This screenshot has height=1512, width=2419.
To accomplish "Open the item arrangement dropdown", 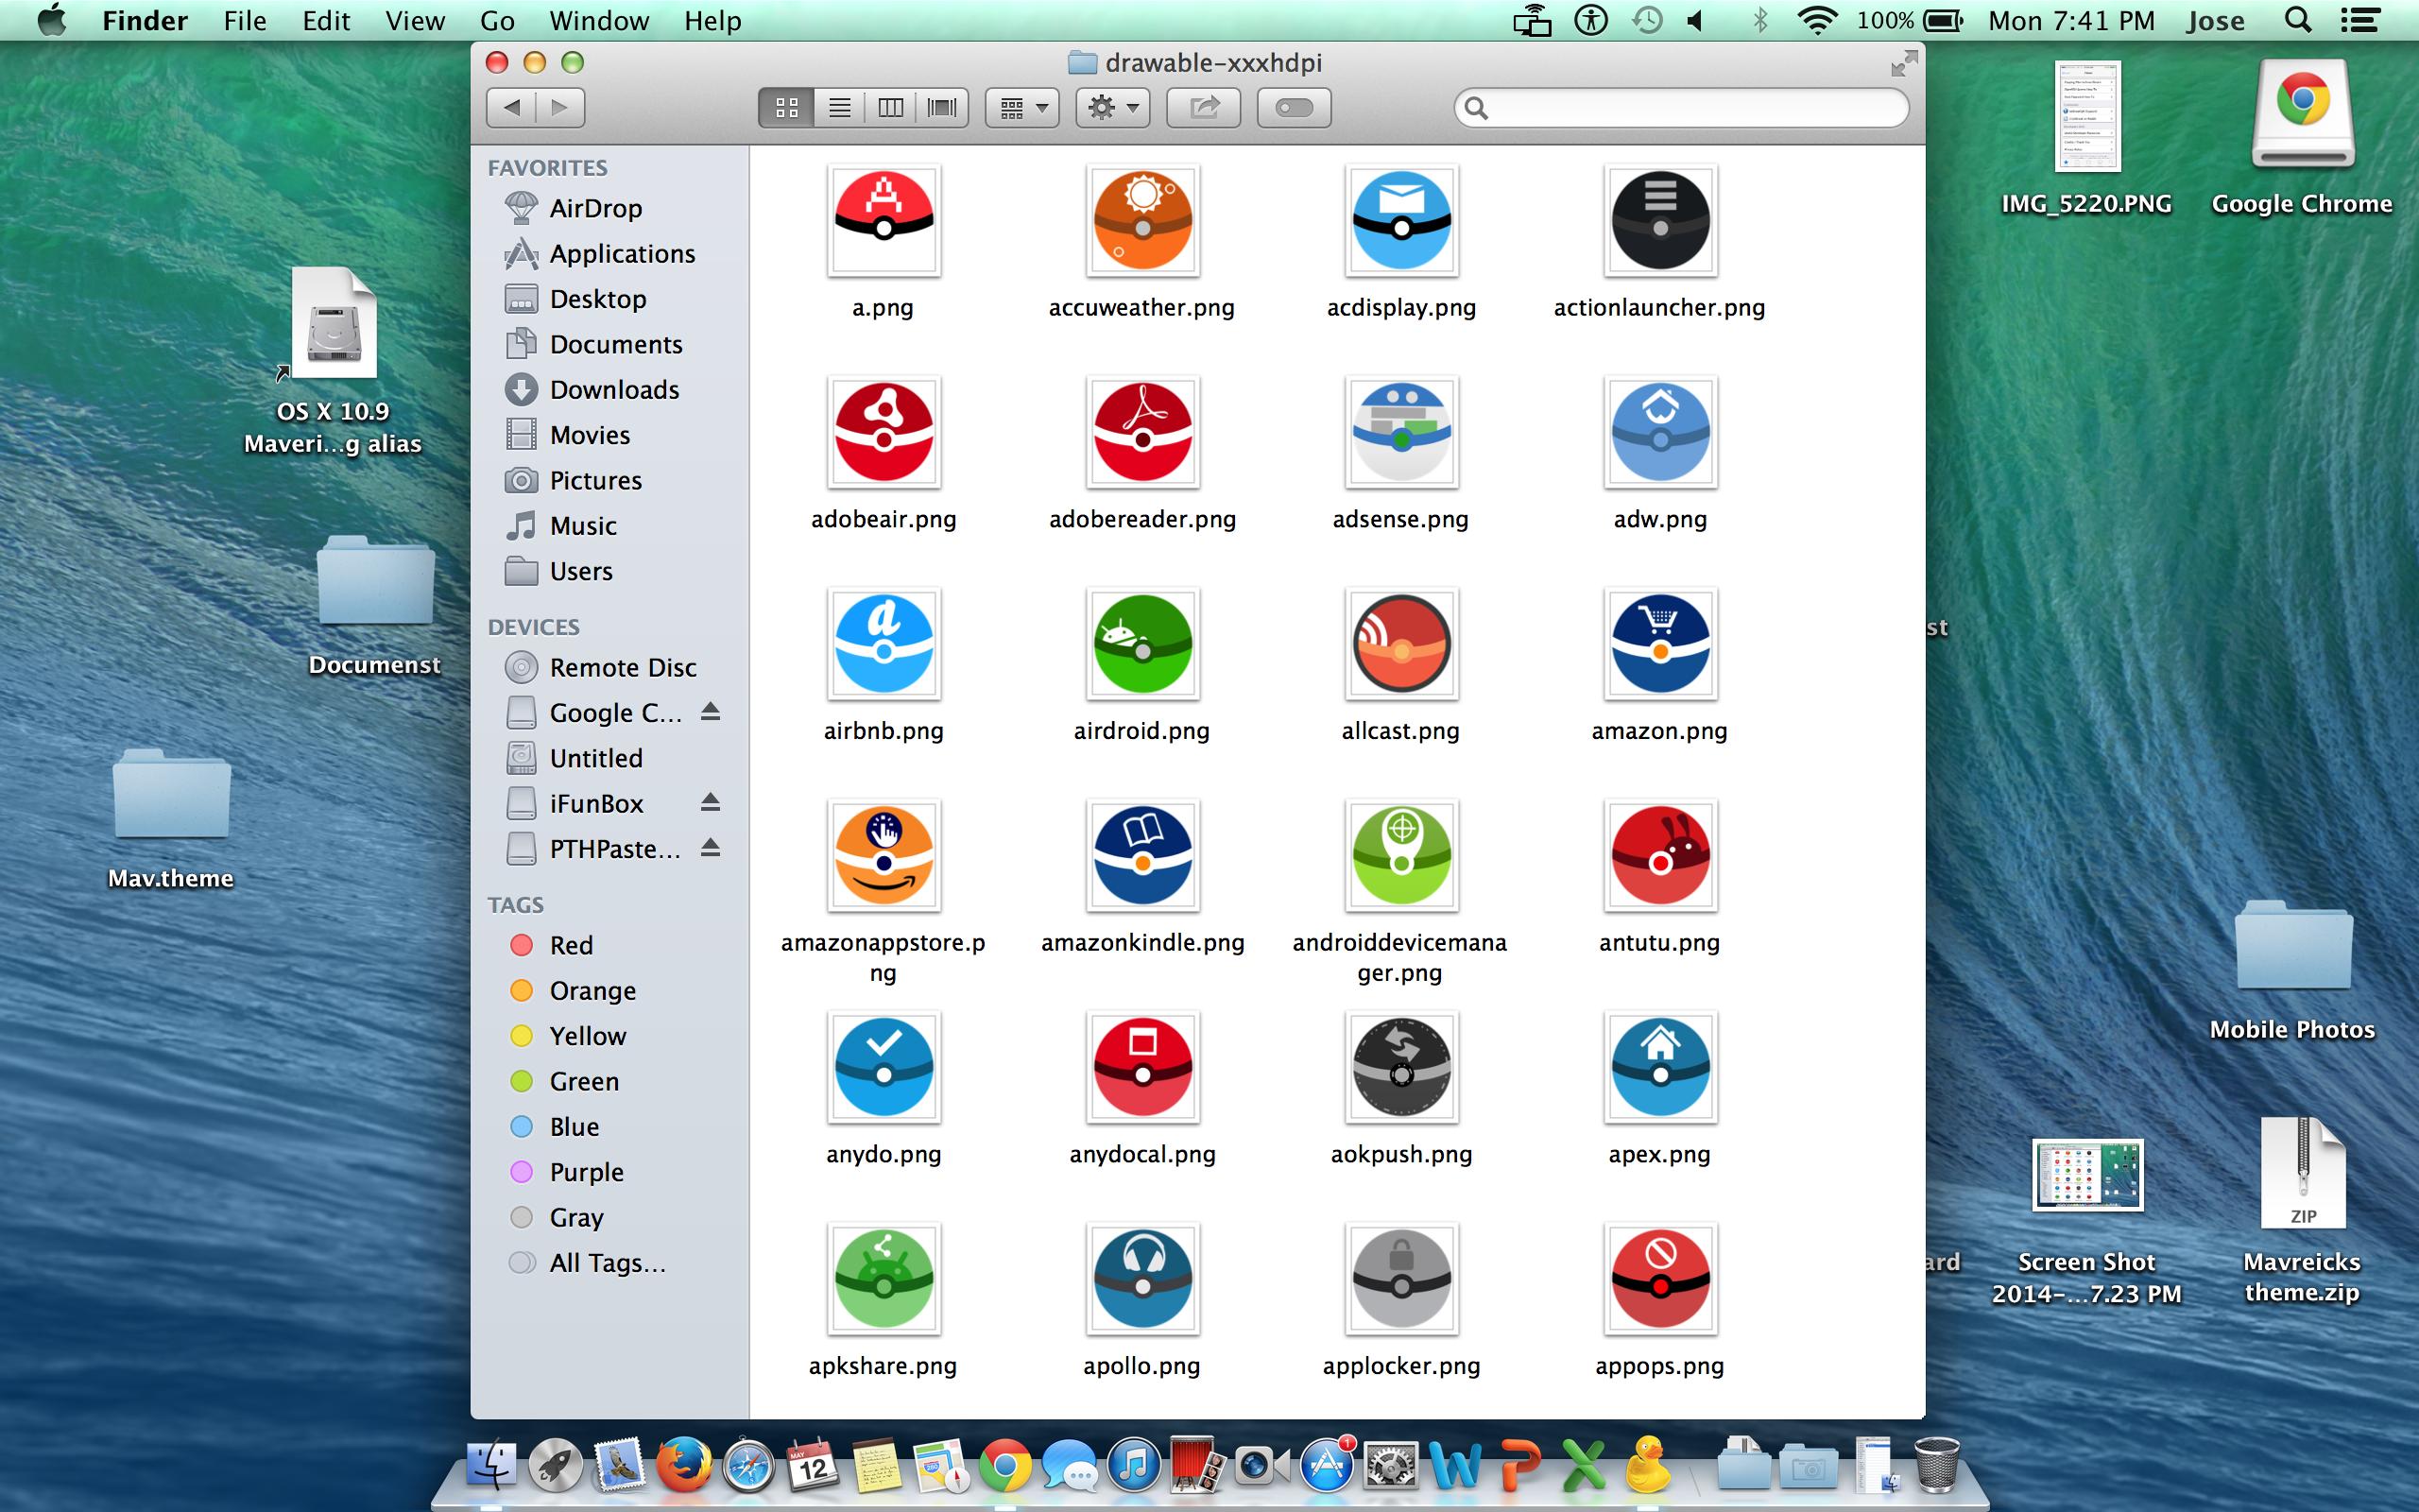I will tap(1022, 108).
